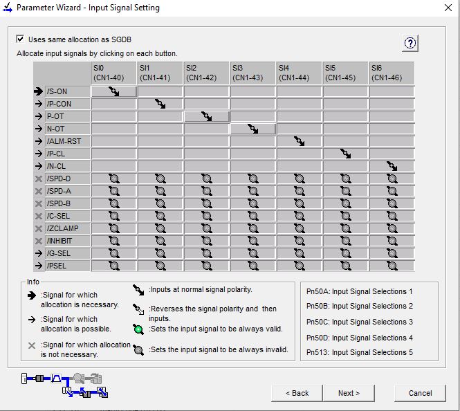Click the /SPD-B always-invalid icon under SI5
Screen dimensions: 460x411
tap(346, 203)
